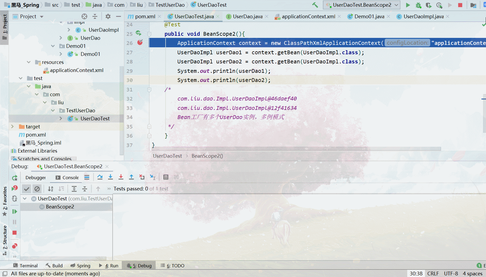Viewport: 486px width, 277px height.
Task: Collapse UserDaoTest node in test results
Action: 25,199
